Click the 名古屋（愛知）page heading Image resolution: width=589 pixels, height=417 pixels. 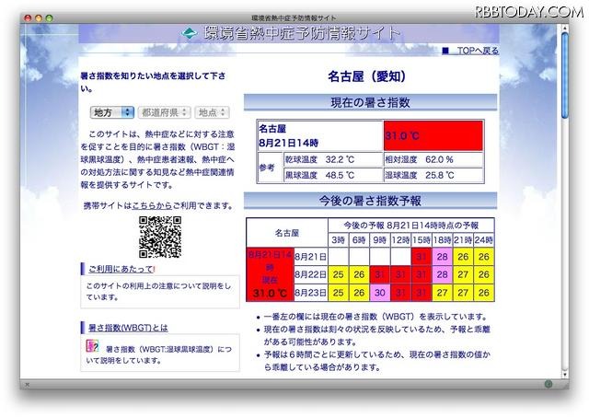367,76
